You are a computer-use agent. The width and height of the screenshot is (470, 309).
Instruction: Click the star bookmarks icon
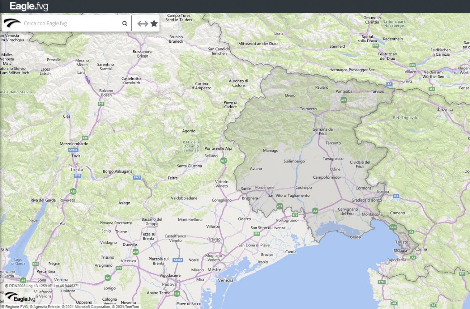coord(154,23)
